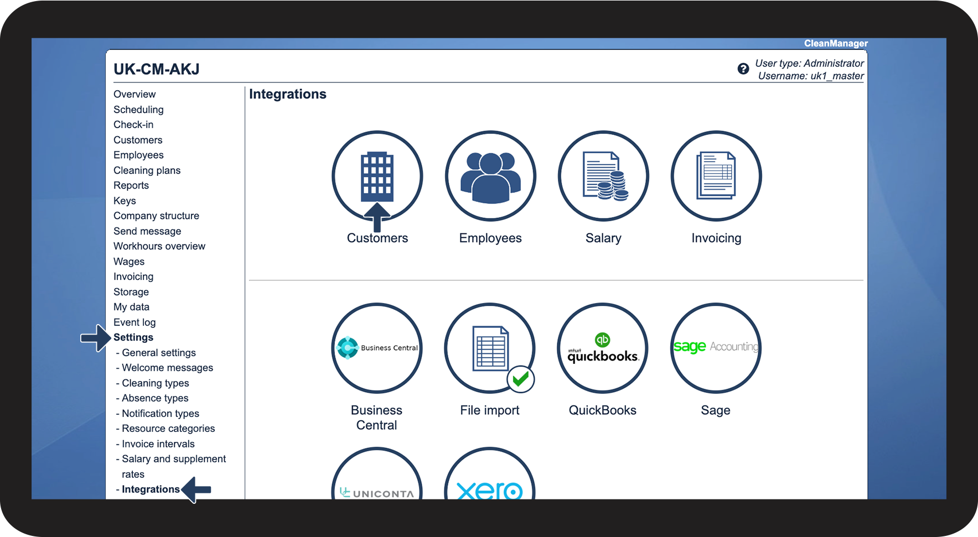978x537 pixels.
Task: Open Resource categories settings
Action: [168, 429]
